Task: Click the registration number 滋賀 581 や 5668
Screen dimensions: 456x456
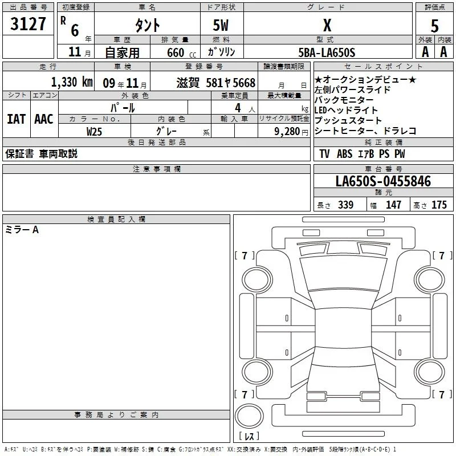Action: click(x=216, y=83)
